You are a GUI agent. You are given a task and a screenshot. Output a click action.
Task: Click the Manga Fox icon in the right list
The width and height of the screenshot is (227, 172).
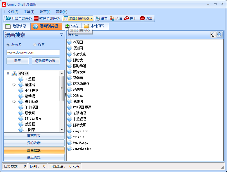tap(69, 131)
